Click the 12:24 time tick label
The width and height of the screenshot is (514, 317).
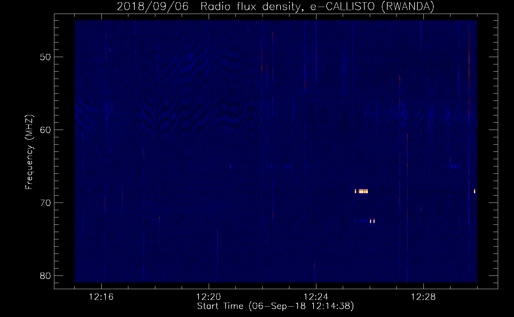click(x=316, y=297)
